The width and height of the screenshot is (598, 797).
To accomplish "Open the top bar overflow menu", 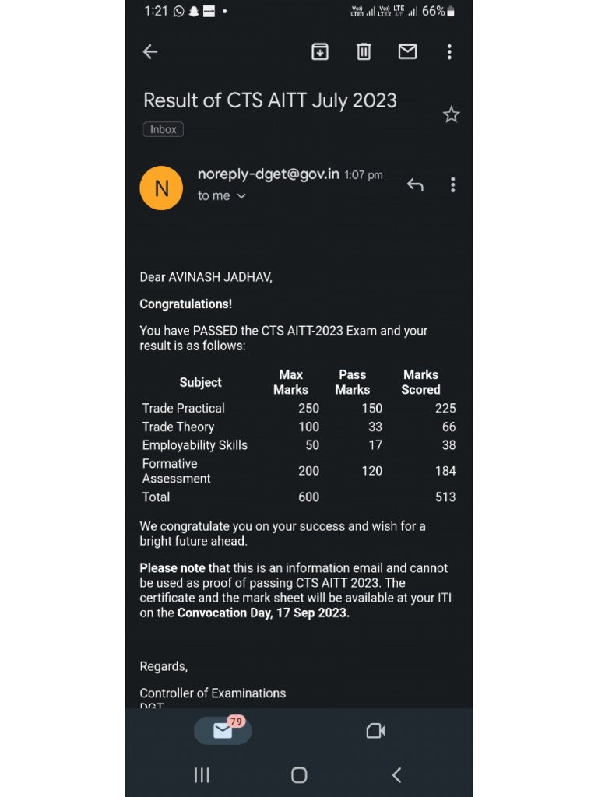I will [449, 52].
